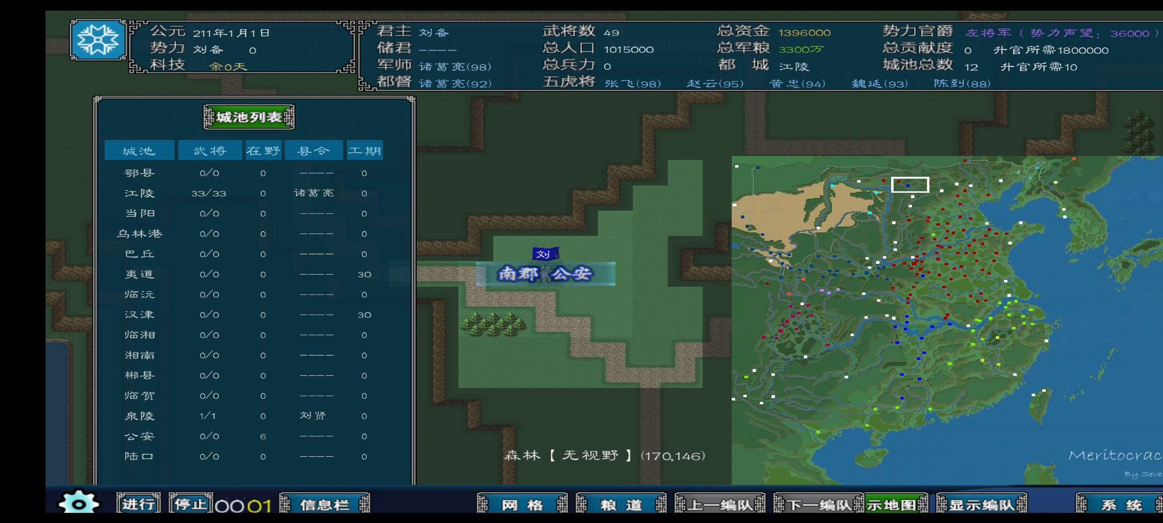This screenshot has height=523, width=1163.
Task: Select 乌林港 in the city list
Action: pos(140,234)
